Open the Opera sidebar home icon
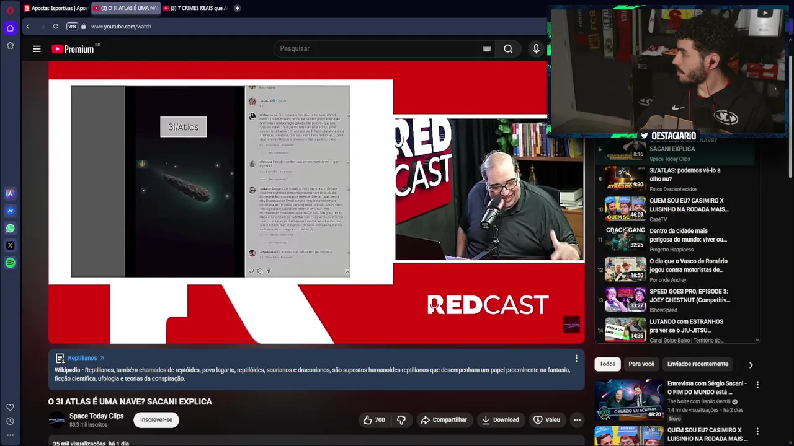The image size is (794, 446). pyautogui.click(x=10, y=28)
